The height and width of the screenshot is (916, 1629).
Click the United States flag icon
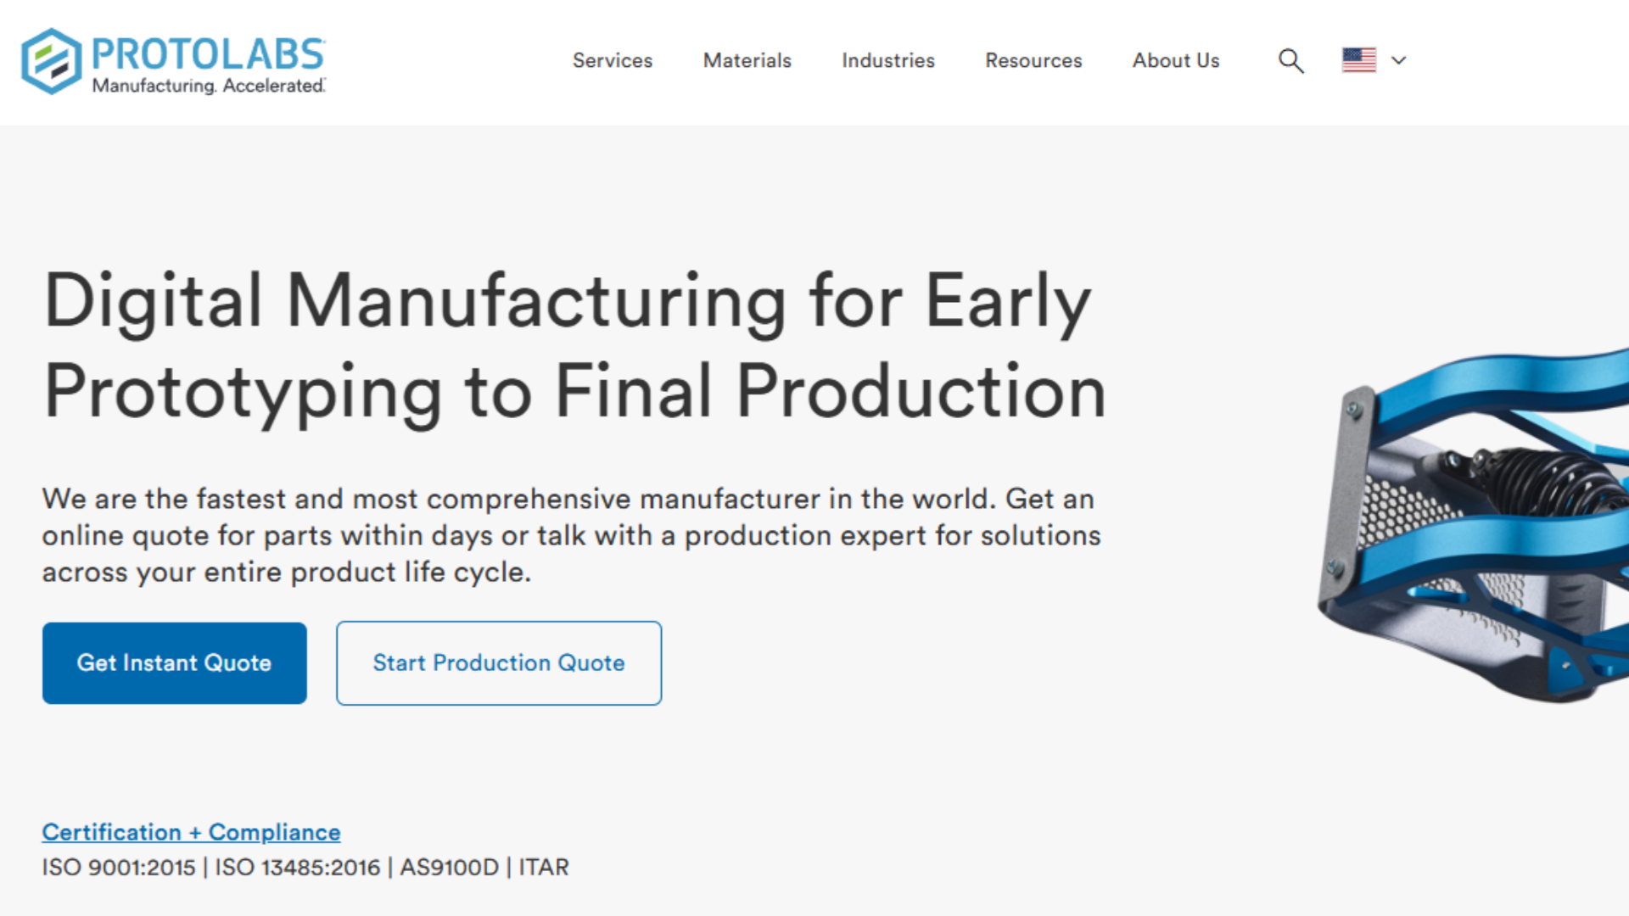(1359, 60)
